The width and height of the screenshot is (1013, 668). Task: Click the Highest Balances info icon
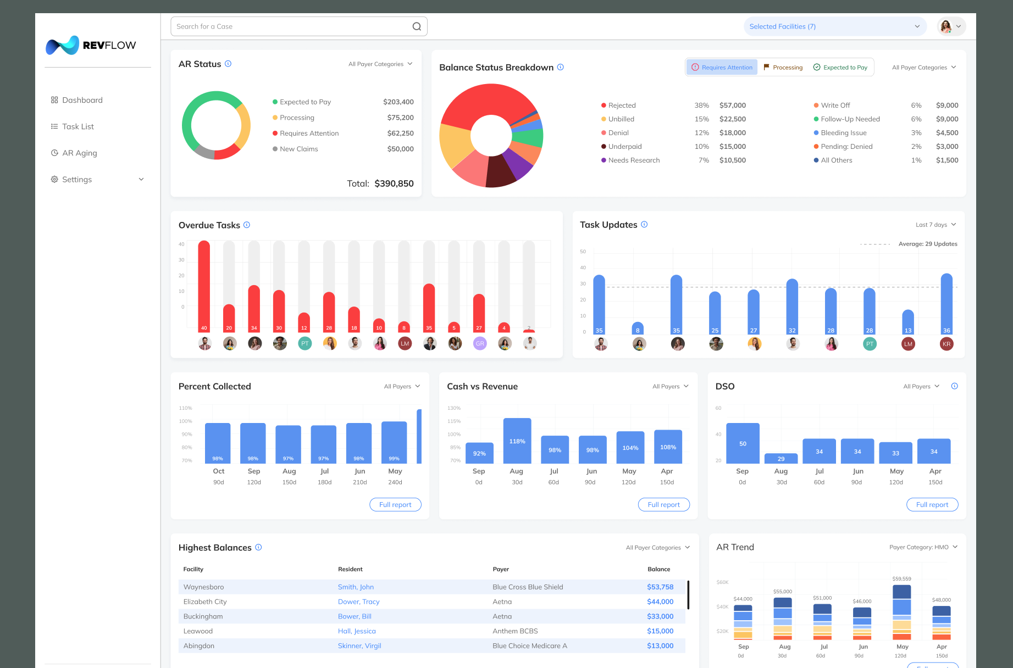[258, 547]
